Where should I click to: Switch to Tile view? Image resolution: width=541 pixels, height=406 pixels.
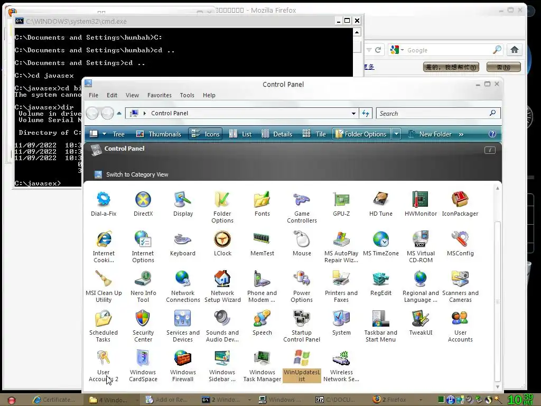tap(314, 134)
